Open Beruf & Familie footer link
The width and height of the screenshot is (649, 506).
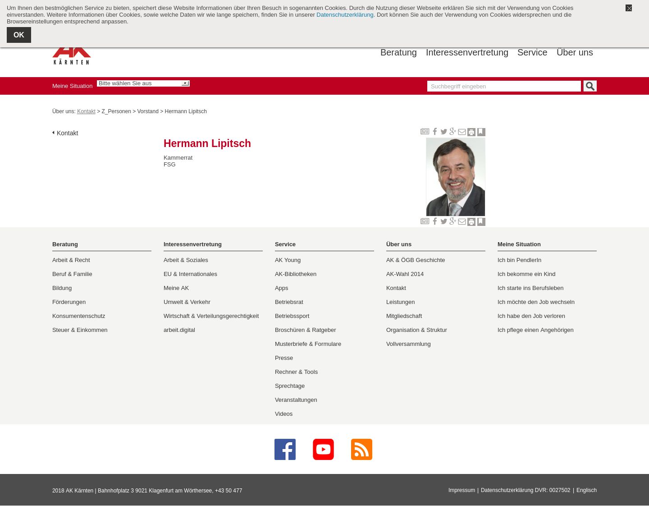point(72,274)
